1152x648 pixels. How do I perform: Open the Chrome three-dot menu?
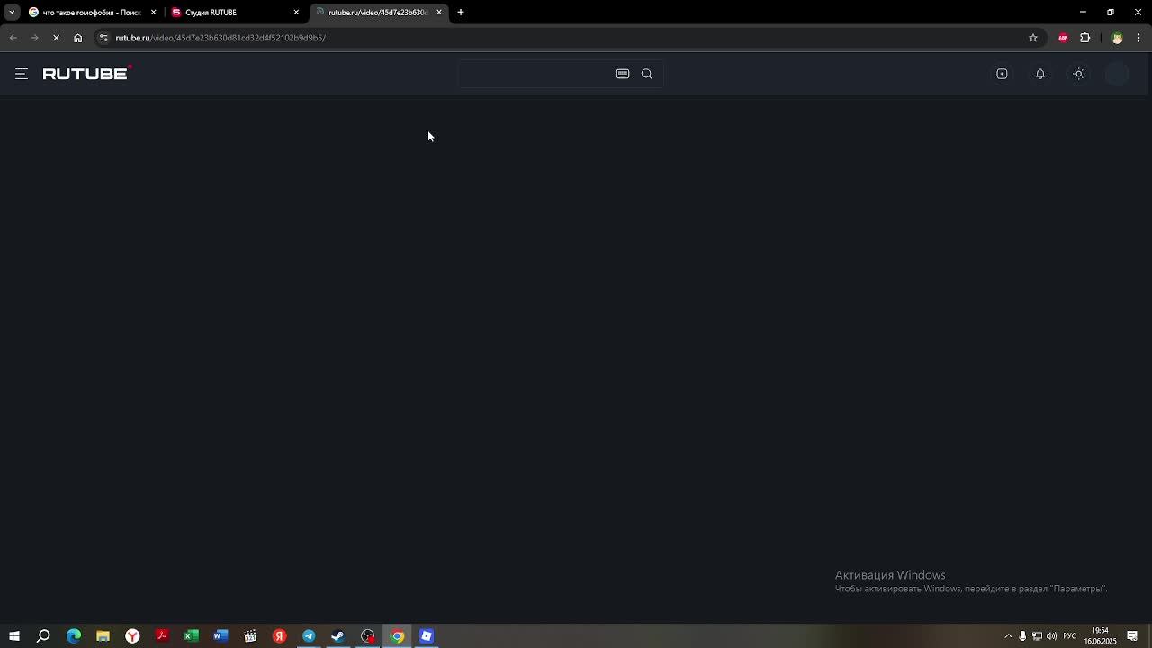coord(1138,38)
